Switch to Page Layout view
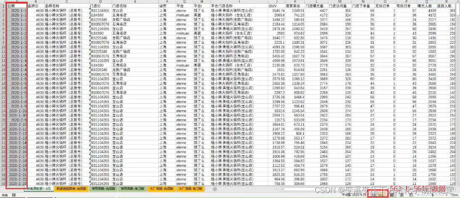460x198 pixels. pos(402,195)
